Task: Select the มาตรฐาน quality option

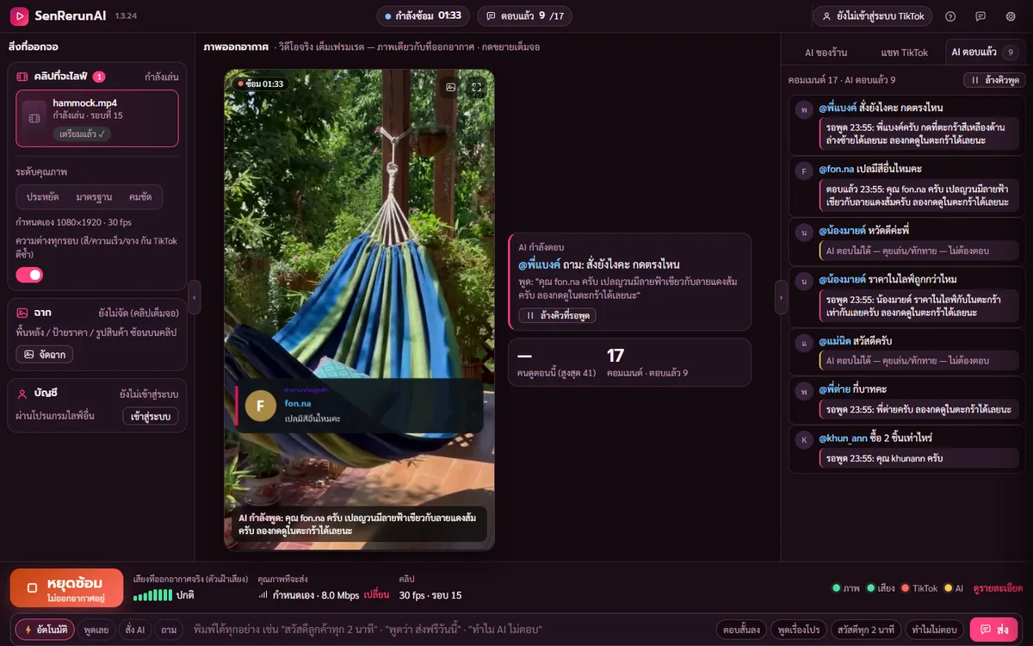Action: pos(94,197)
